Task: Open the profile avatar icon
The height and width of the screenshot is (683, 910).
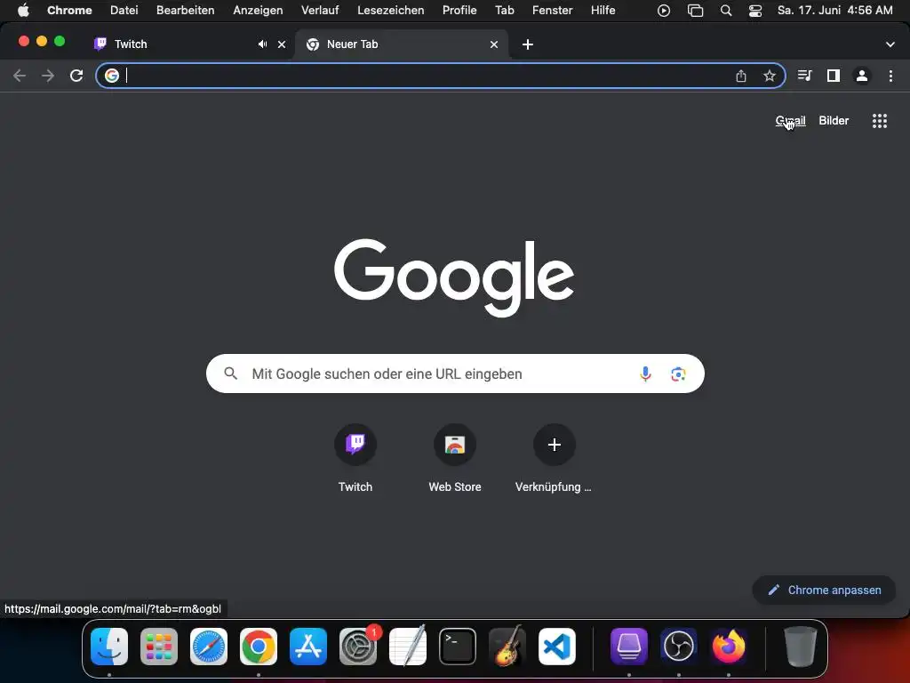Action: tap(862, 76)
